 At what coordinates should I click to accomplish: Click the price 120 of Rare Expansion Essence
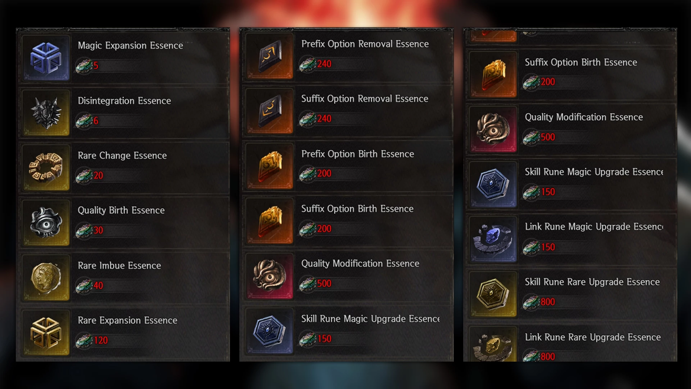101,340
